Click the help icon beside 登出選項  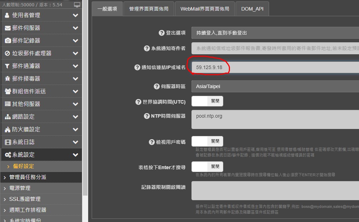[x=162, y=33]
